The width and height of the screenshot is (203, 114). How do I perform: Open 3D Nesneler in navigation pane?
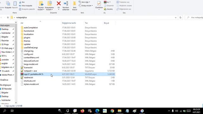click(x=6, y=89)
